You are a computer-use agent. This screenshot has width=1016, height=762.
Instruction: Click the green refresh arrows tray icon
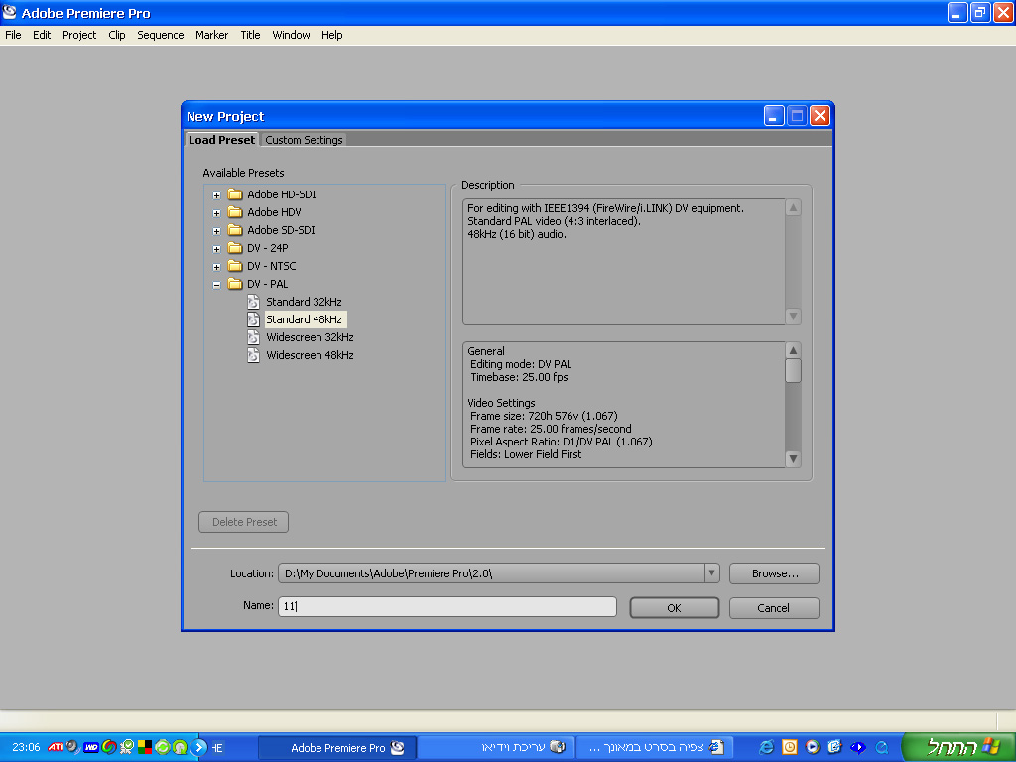pos(162,747)
